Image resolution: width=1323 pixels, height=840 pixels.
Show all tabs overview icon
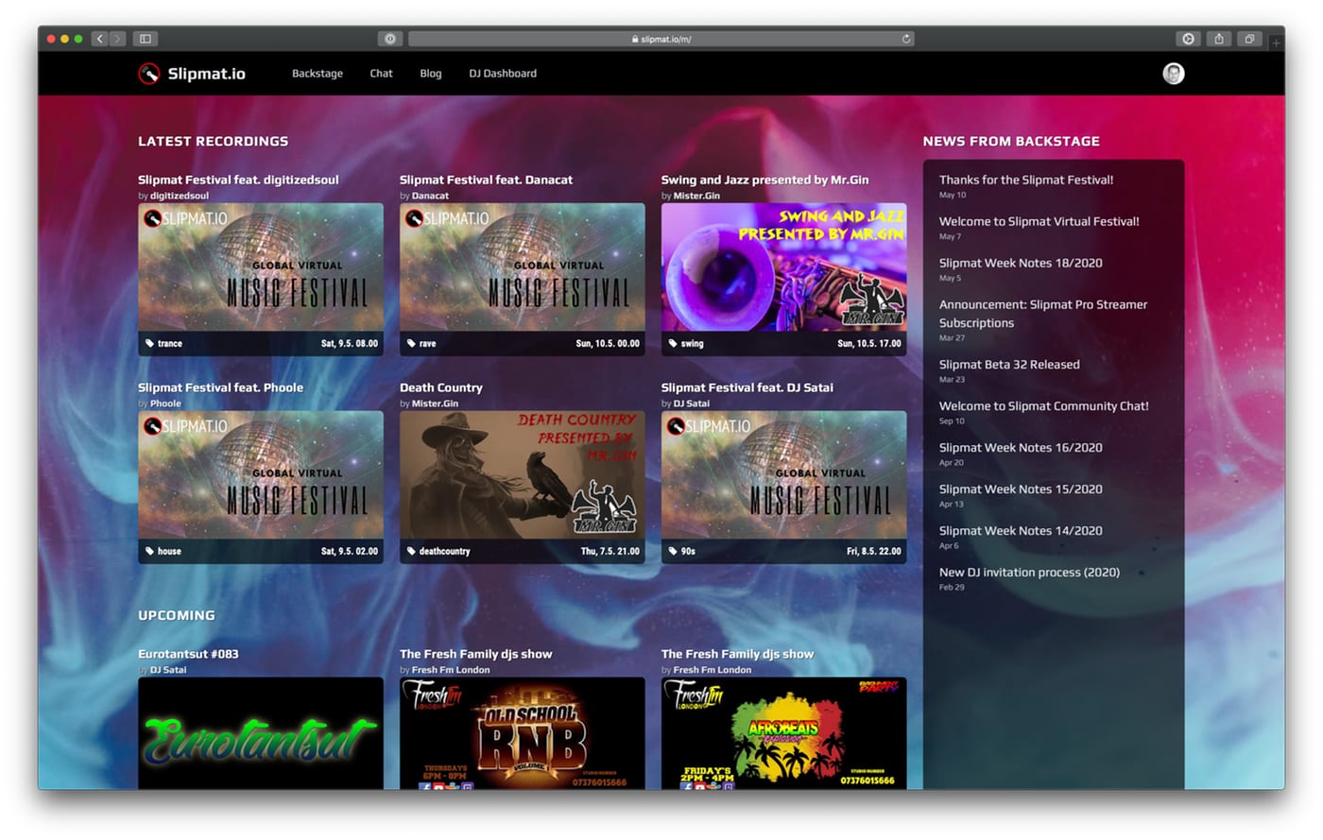[1249, 39]
